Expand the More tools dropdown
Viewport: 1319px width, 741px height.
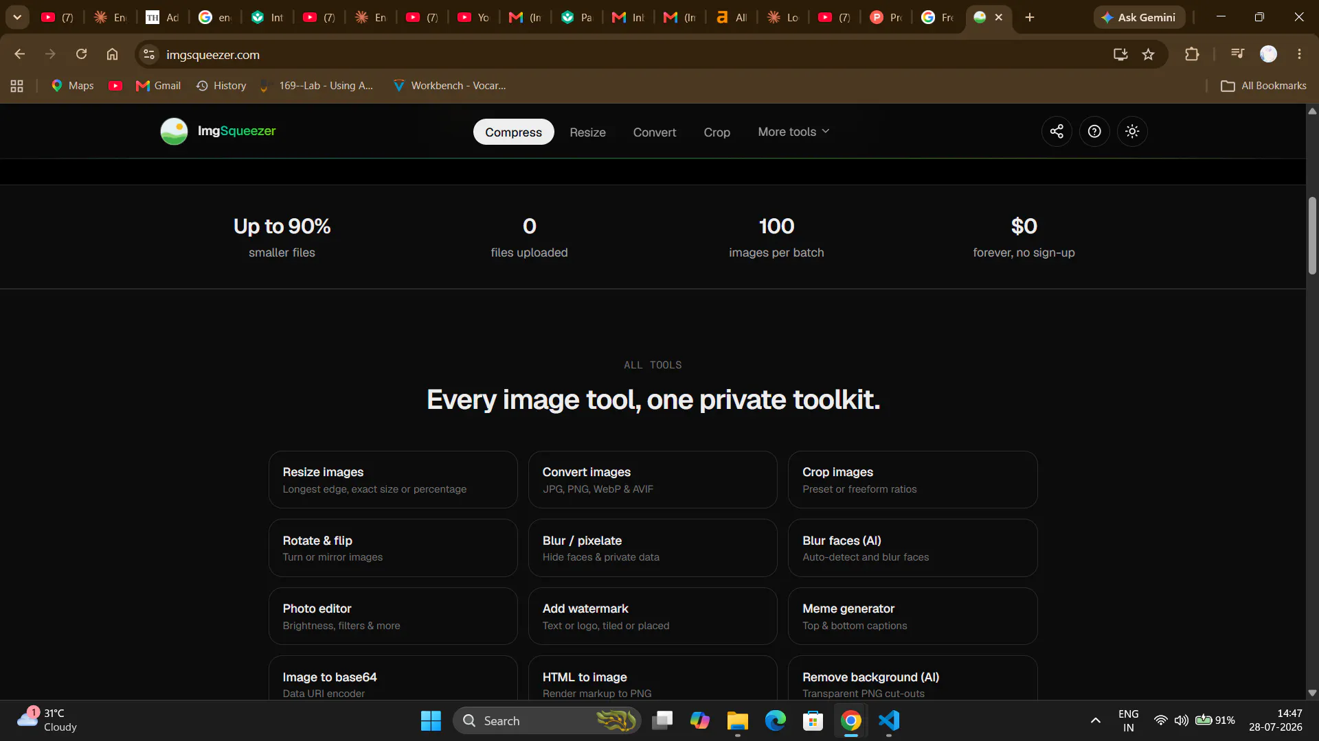tap(793, 132)
